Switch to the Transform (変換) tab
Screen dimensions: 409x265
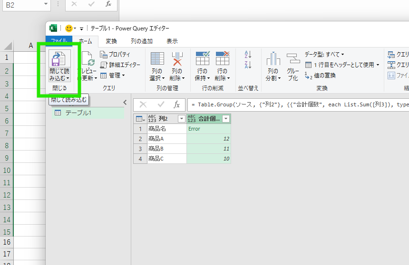[111, 41]
